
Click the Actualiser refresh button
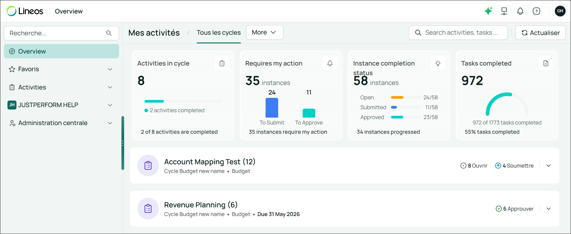[540, 33]
